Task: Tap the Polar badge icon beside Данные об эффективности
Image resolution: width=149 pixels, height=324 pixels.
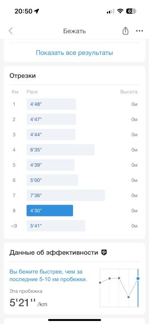Action: (x=104, y=252)
